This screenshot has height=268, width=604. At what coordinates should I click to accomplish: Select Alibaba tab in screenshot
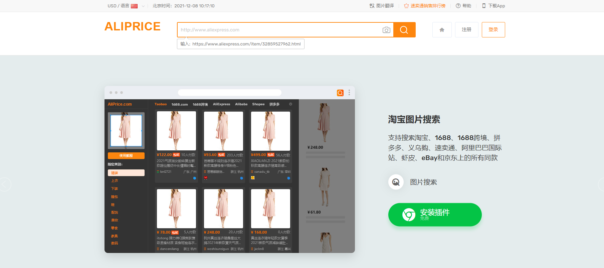[x=241, y=104]
